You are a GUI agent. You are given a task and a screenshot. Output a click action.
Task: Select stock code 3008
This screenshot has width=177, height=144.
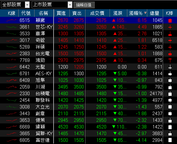25,107
